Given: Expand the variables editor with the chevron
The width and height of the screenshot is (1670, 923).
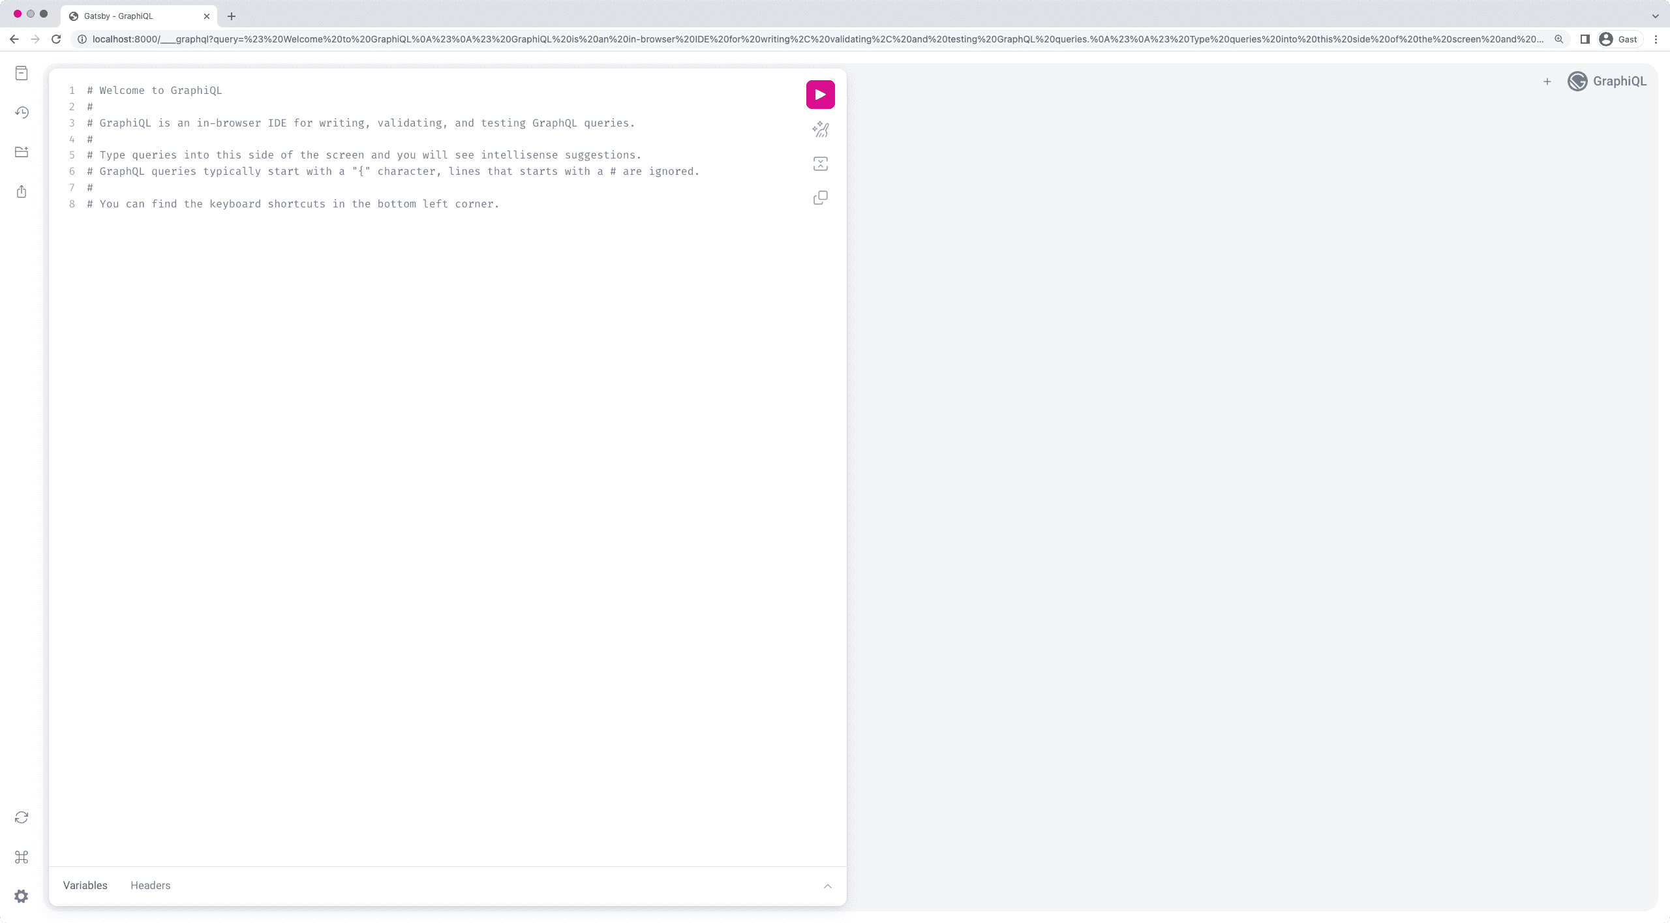Looking at the screenshot, I should tap(827, 886).
